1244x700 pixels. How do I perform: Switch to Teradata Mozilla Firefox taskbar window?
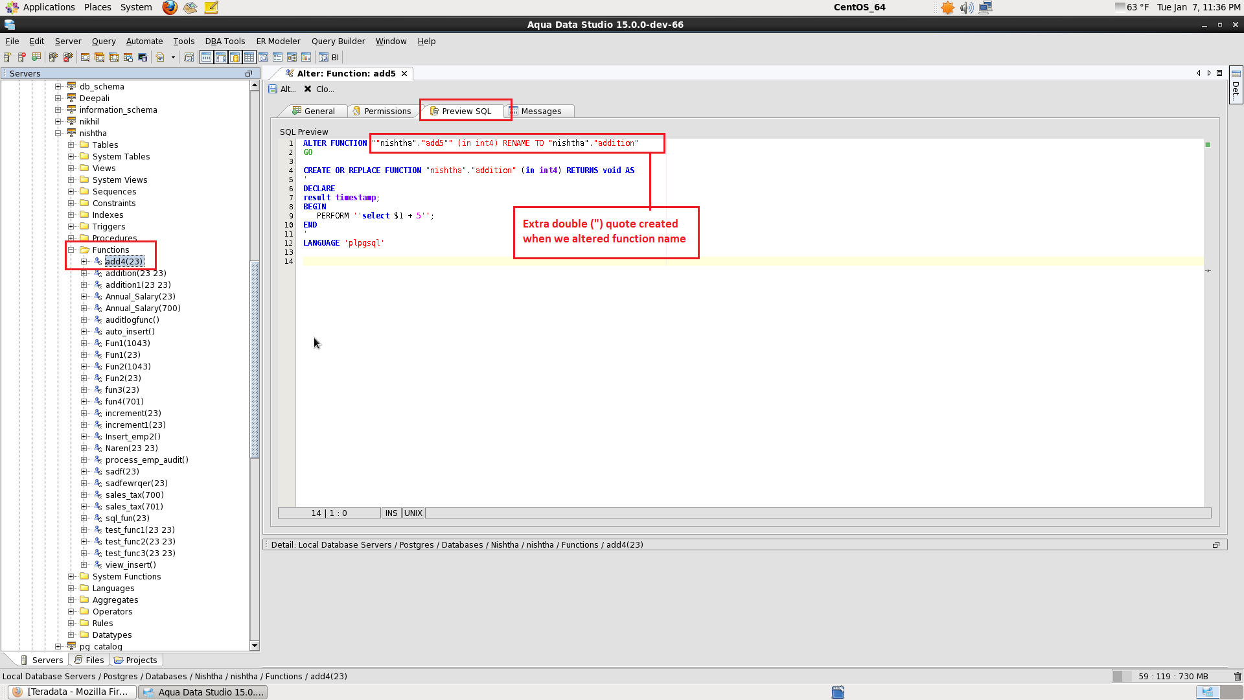click(73, 692)
